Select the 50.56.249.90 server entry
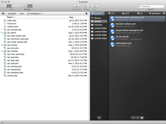This screenshot has height=124, width=166. point(137,38)
